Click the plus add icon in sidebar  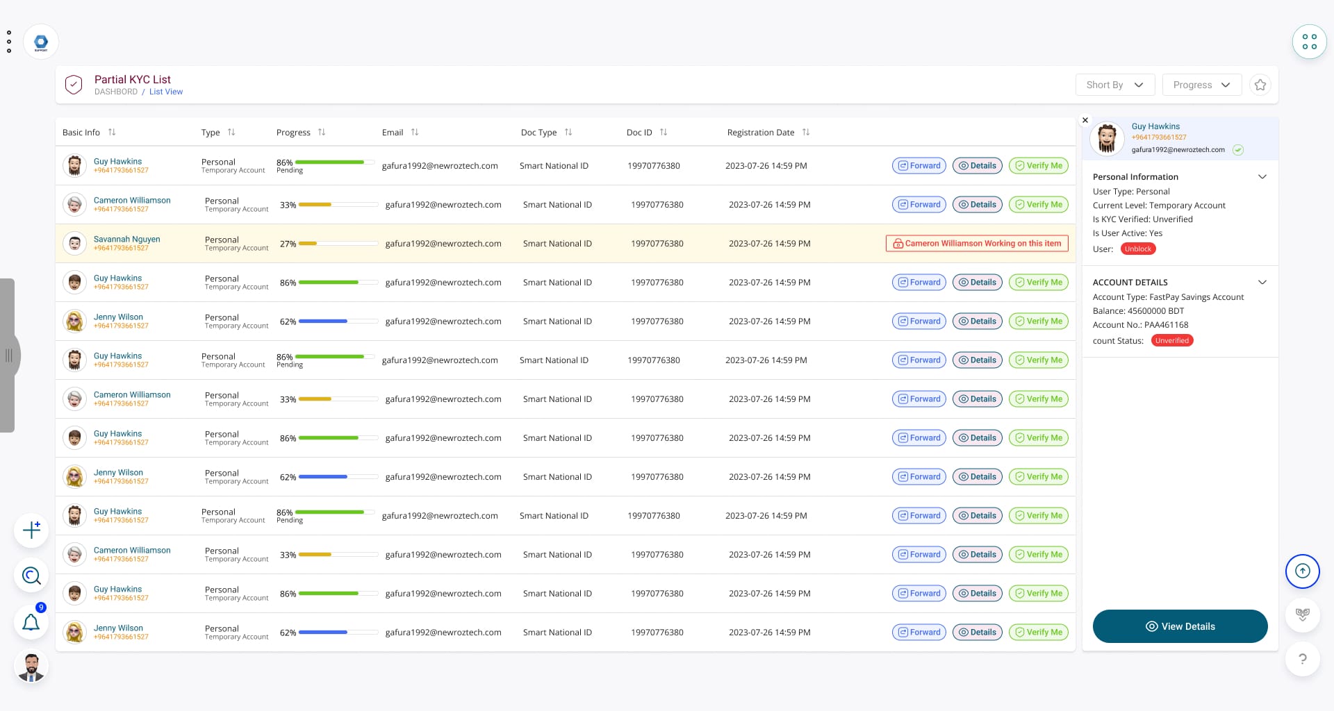click(x=31, y=530)
